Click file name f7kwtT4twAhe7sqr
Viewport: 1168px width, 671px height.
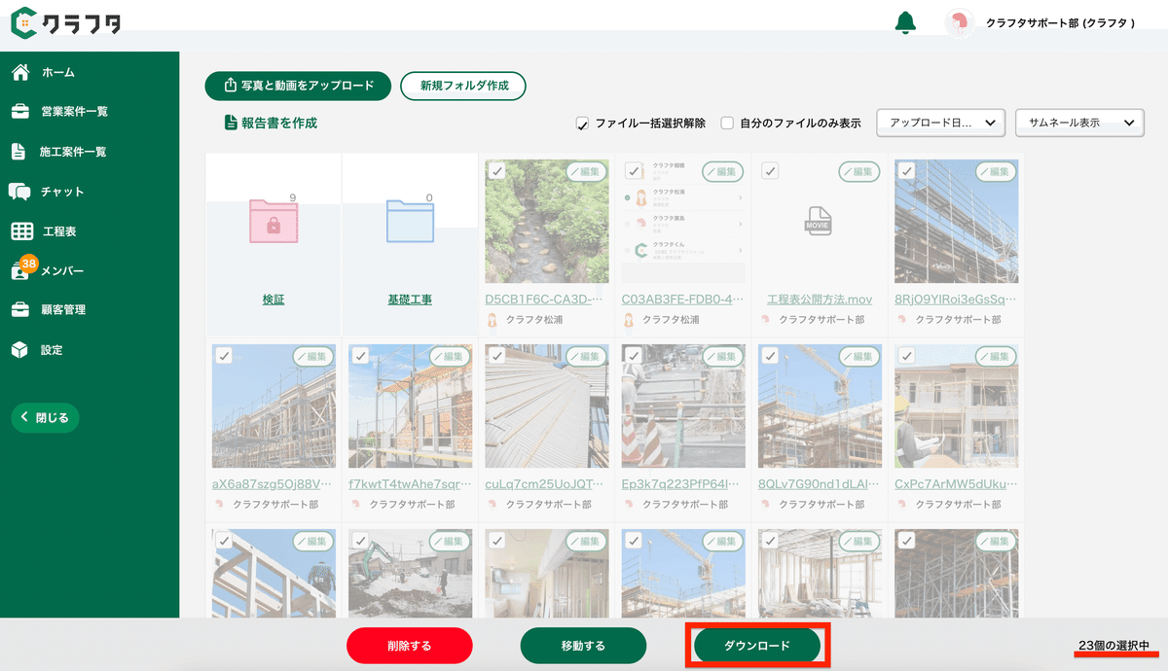point(410,484)
